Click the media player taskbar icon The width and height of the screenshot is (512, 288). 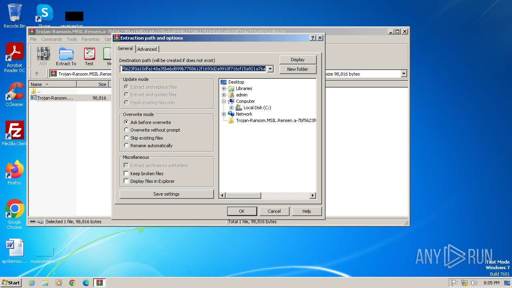[59, 283]
